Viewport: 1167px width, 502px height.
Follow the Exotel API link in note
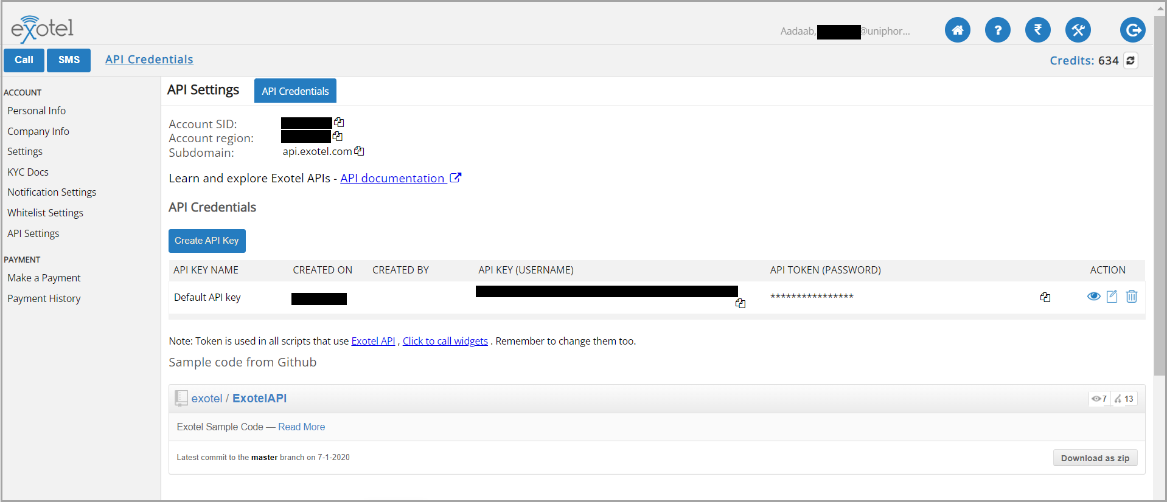373,341
